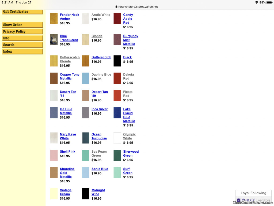Click the browser address bar URL

[x=138, y=7]
